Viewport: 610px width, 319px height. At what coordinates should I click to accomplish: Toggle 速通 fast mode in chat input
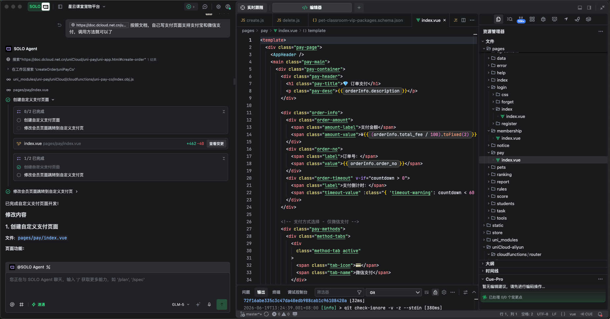point(38,304)
